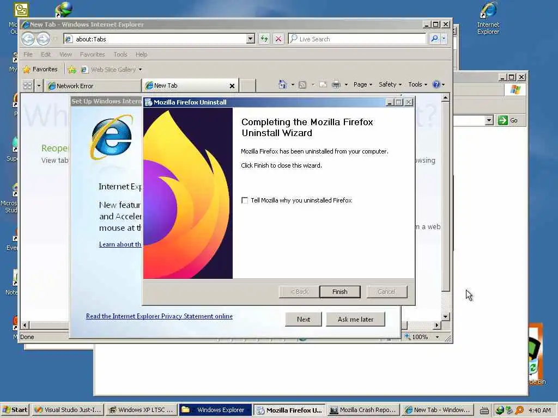
Task: Close the New Tab tab with X
Action: 232,86
